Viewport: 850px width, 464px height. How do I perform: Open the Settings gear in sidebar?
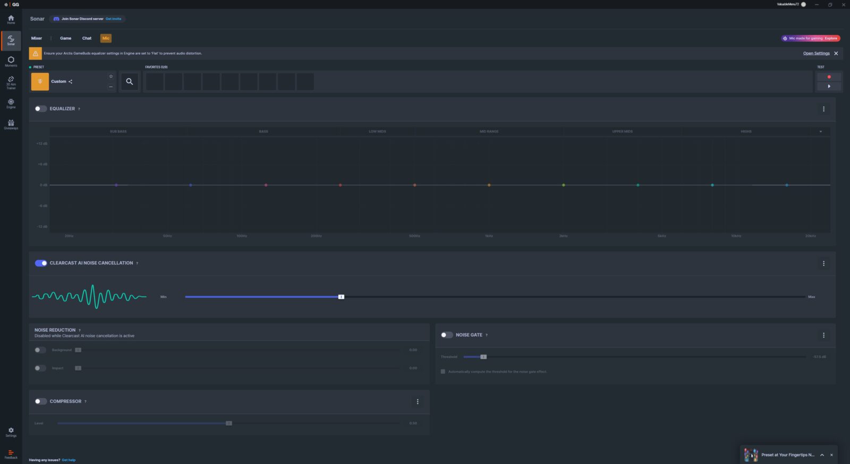point(11,432)
